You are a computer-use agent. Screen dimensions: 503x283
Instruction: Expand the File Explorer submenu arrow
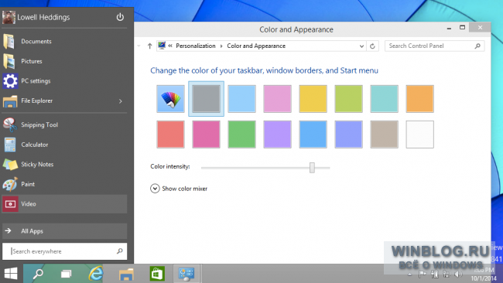coord(120,101)
